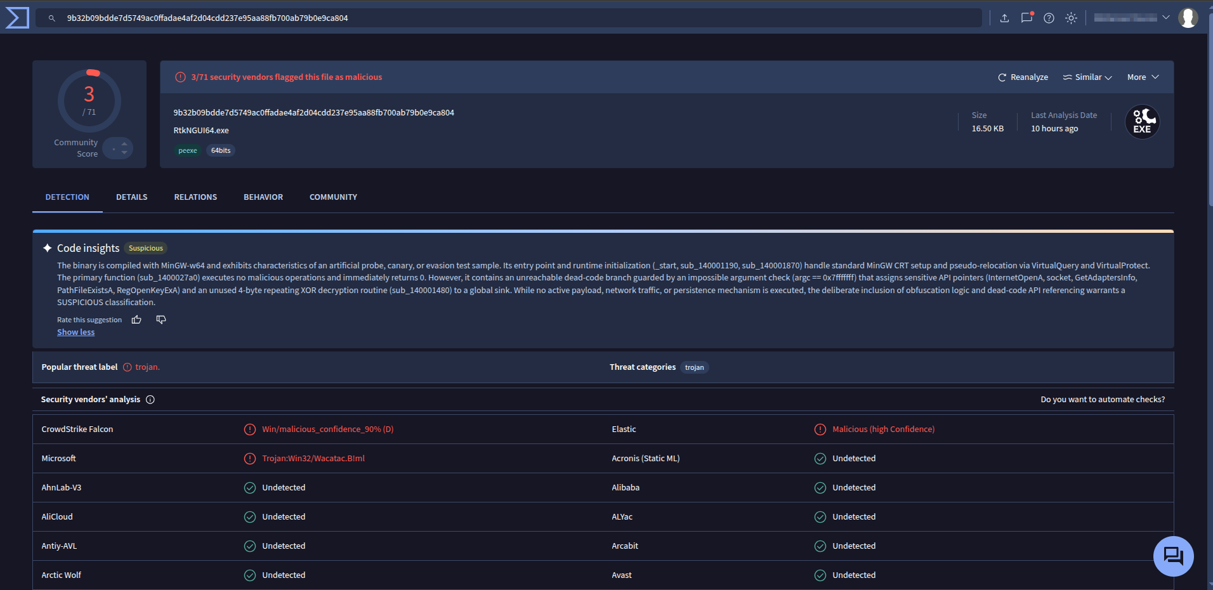The height and width of the screenshot is (590, 1213).
Task: Click the Acronis (Static ML) undetected checkmark
Action: point(820,459)
